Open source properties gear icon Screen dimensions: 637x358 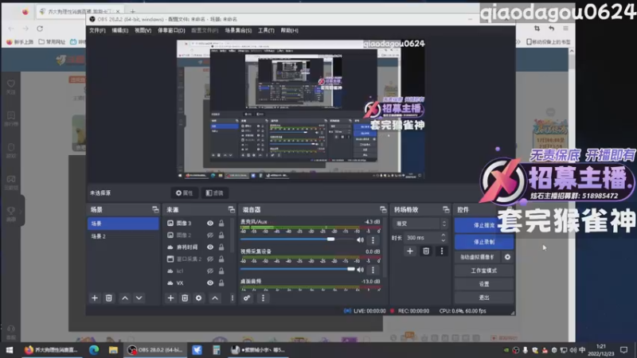[x=198, y=298]
